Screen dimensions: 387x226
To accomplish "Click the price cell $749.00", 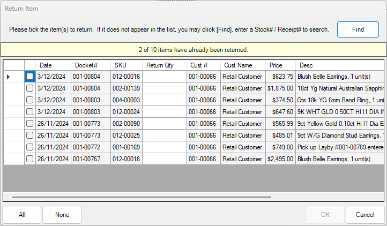I will pos(281,147).
